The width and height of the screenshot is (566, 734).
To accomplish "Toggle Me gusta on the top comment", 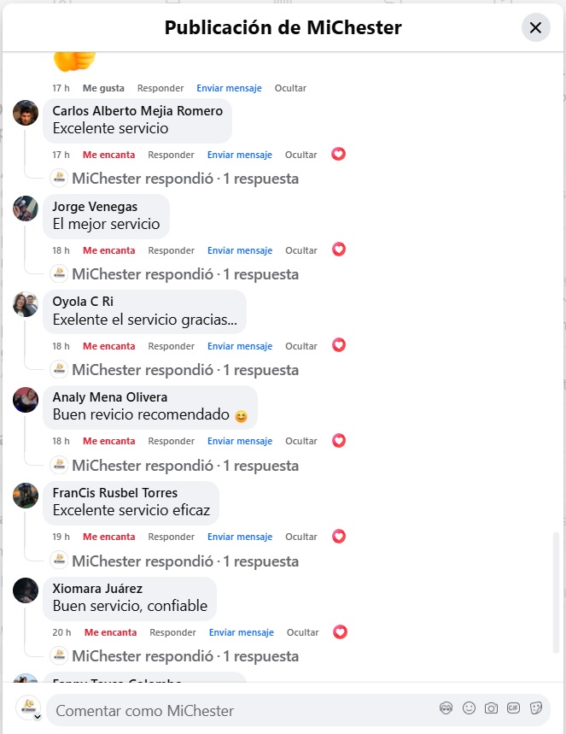I will [x=103, y=88].
